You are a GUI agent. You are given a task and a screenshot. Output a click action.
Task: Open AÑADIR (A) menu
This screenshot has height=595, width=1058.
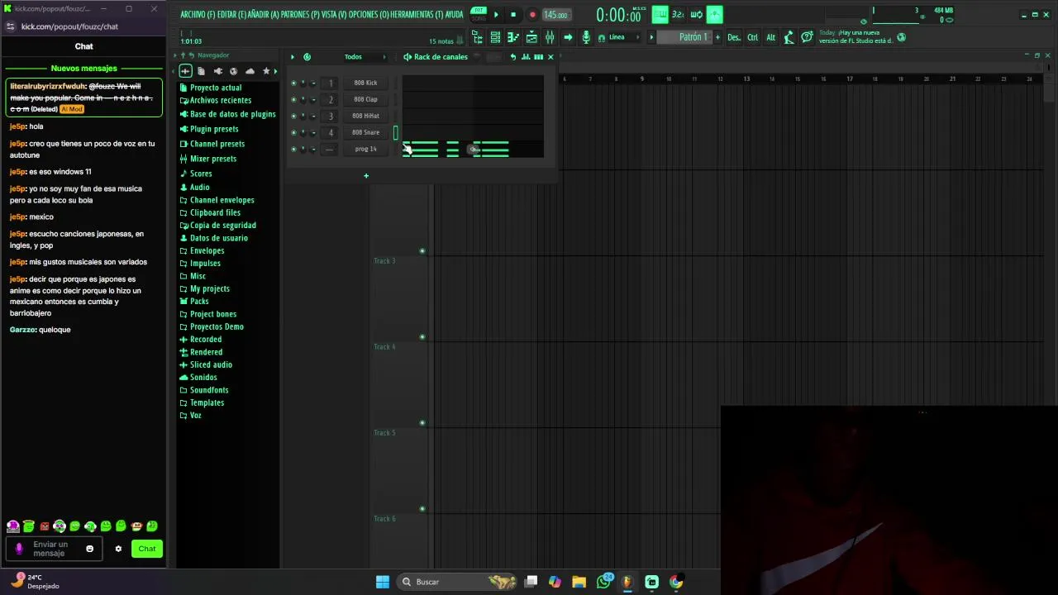[x=264, y=15]
